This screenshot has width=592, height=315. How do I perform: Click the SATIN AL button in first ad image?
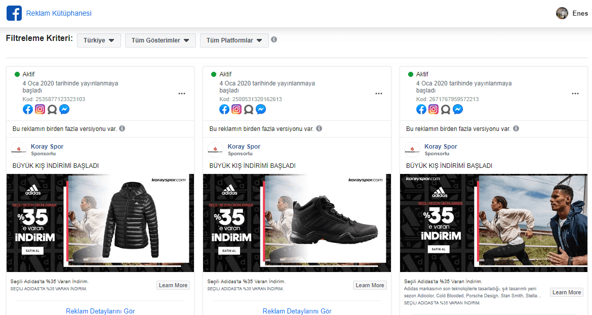coord(32,250)
